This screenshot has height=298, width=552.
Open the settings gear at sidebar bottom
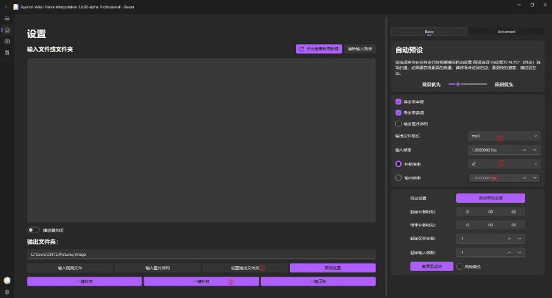tap(7, 292)
